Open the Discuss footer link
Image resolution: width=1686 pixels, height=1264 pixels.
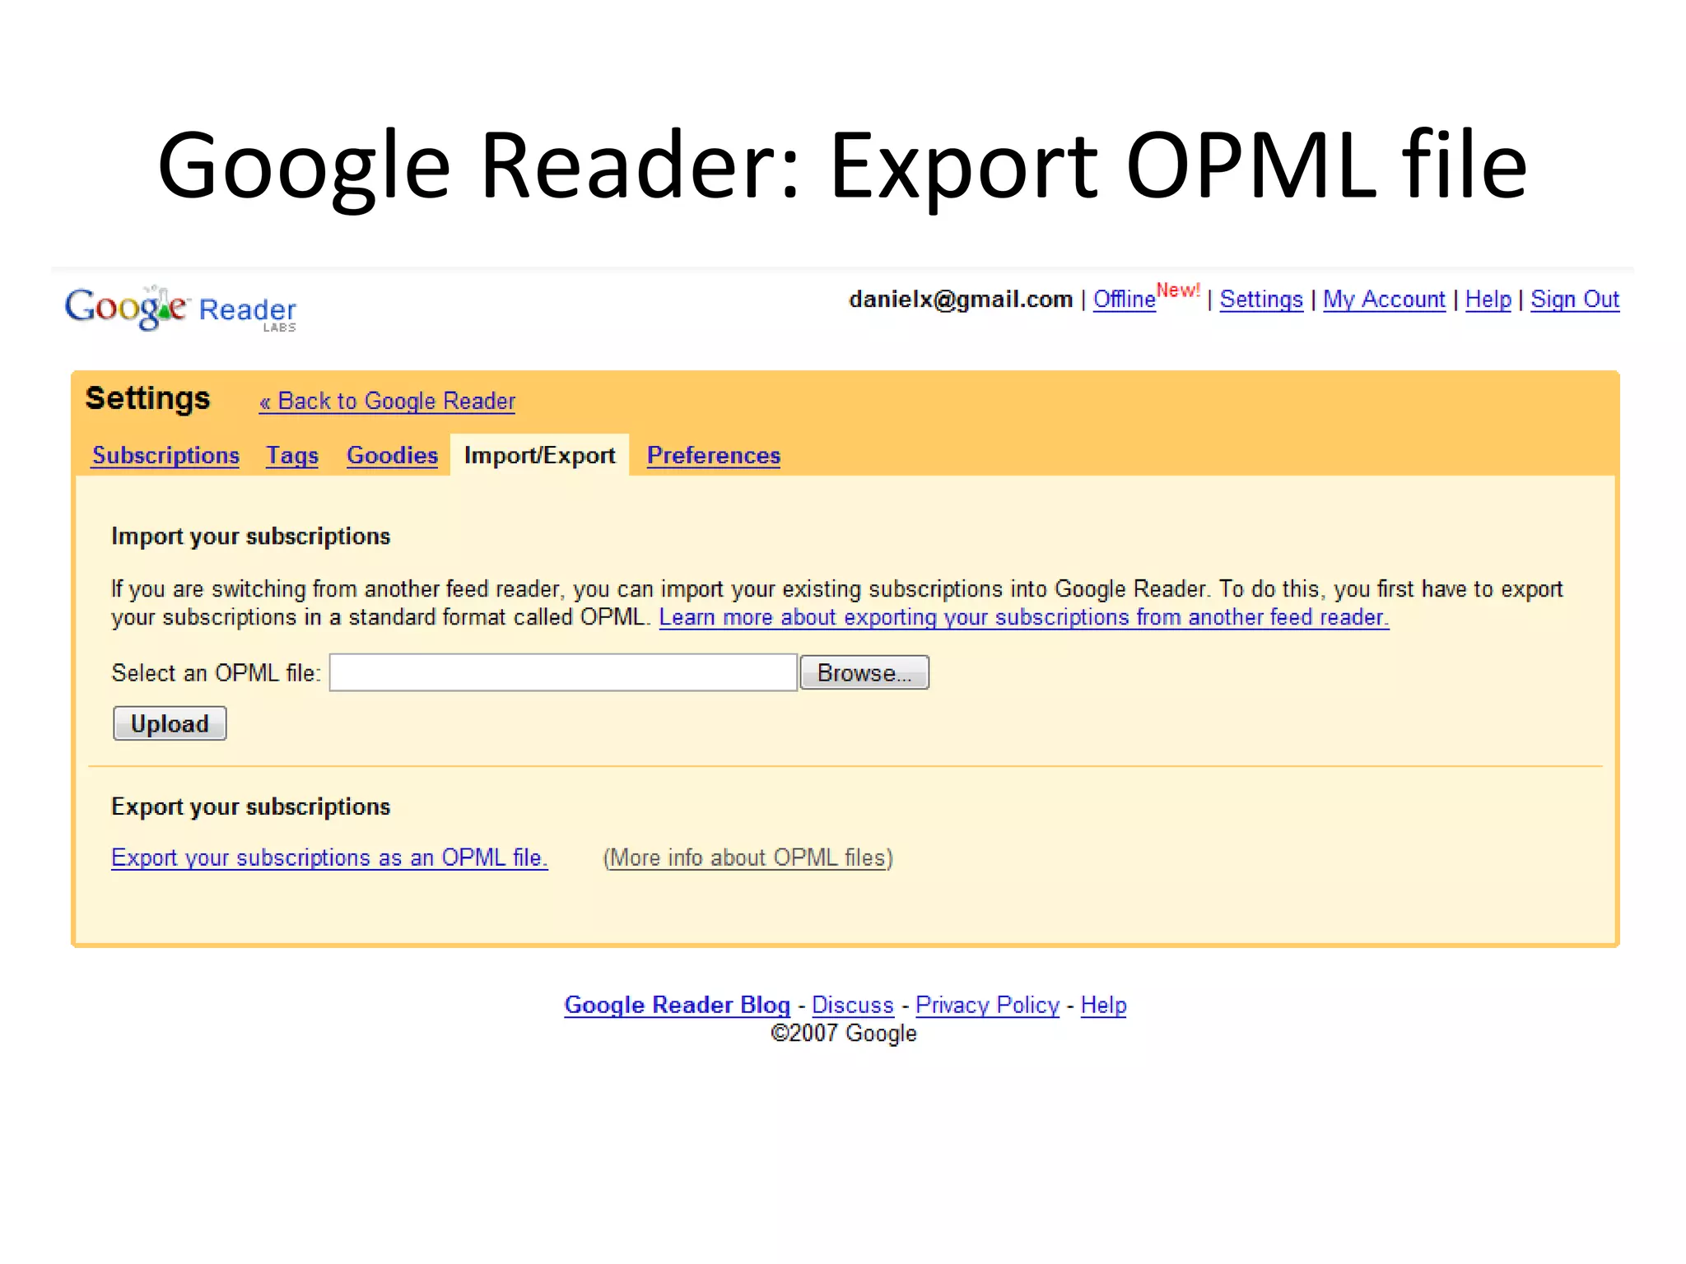click(x=852, y=1005)
